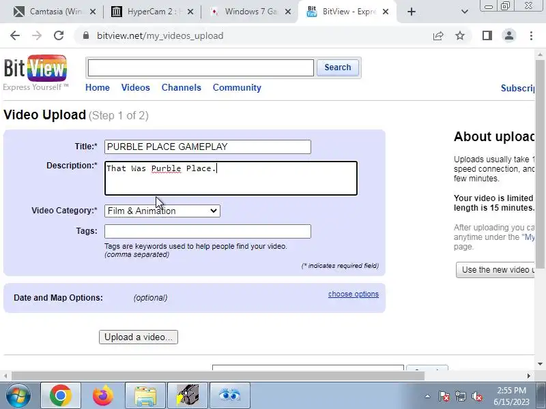
Task: Click the Title field with PURBLE PLACE GAMEPLAY
Action: (207, 147)
